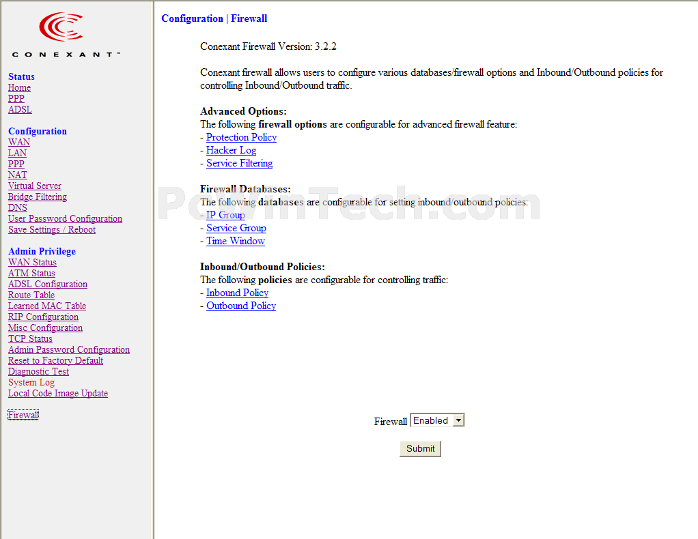Open the Home status page
Viewport: 698px width, 539px height.
[x=19, y=87]
